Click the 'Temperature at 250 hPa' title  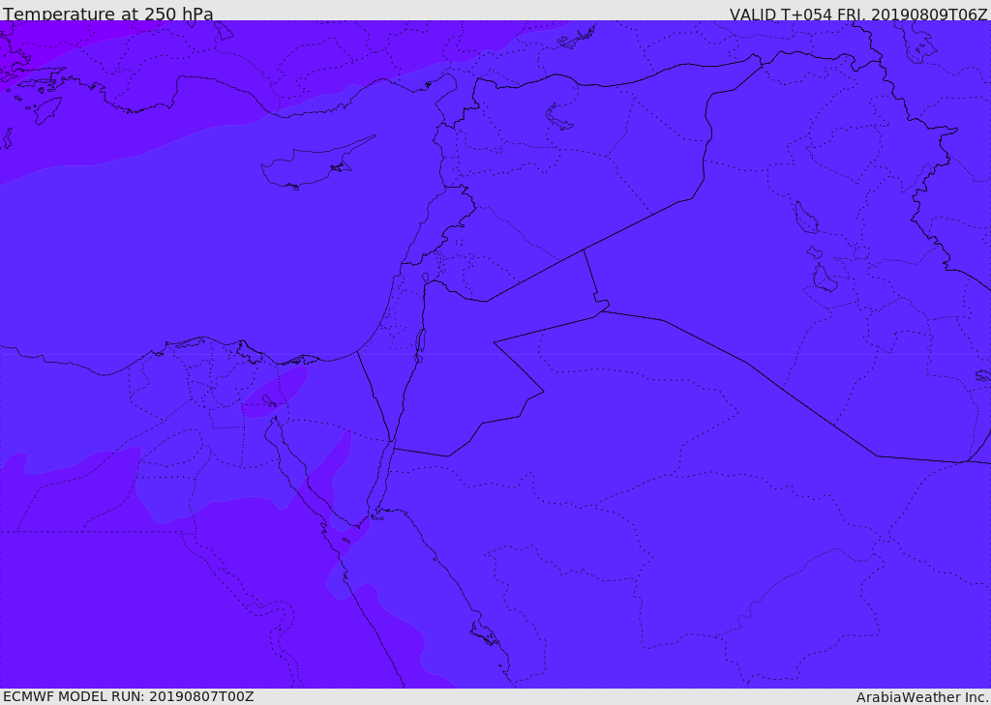(x=108, y=14)
